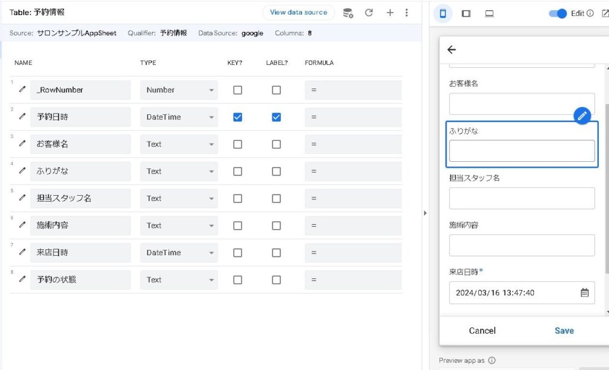Screen dimensions: 609x370
Task: Click the View data source button
Action: point(298,12)
